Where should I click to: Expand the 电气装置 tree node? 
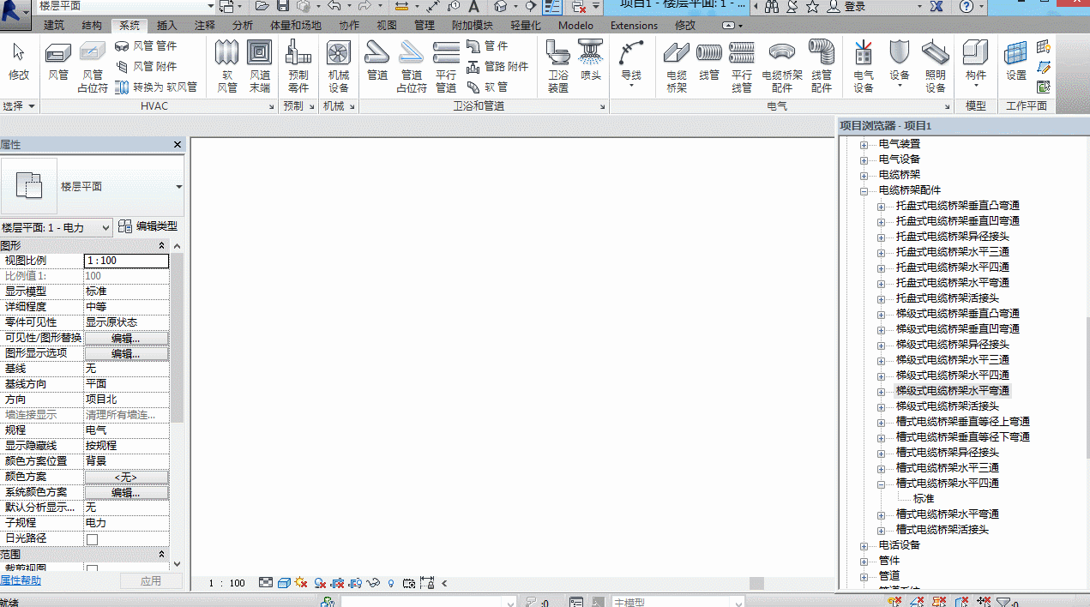coord(864,144)
